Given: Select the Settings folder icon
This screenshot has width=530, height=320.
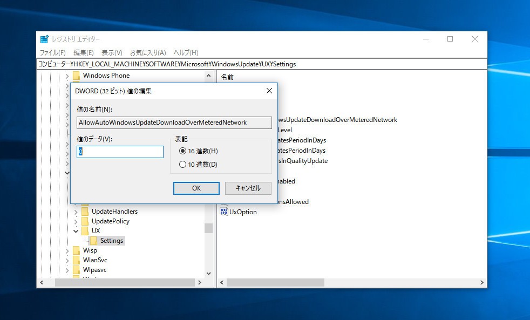Looking at the screenshot, I should (x=93, y=241).
